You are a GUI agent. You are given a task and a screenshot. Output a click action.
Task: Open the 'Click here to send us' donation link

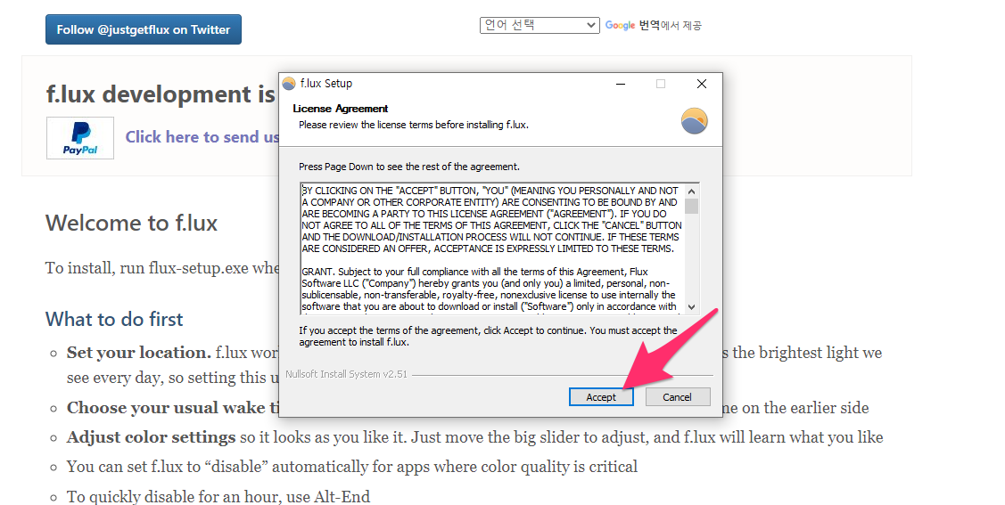click(202, 137)
